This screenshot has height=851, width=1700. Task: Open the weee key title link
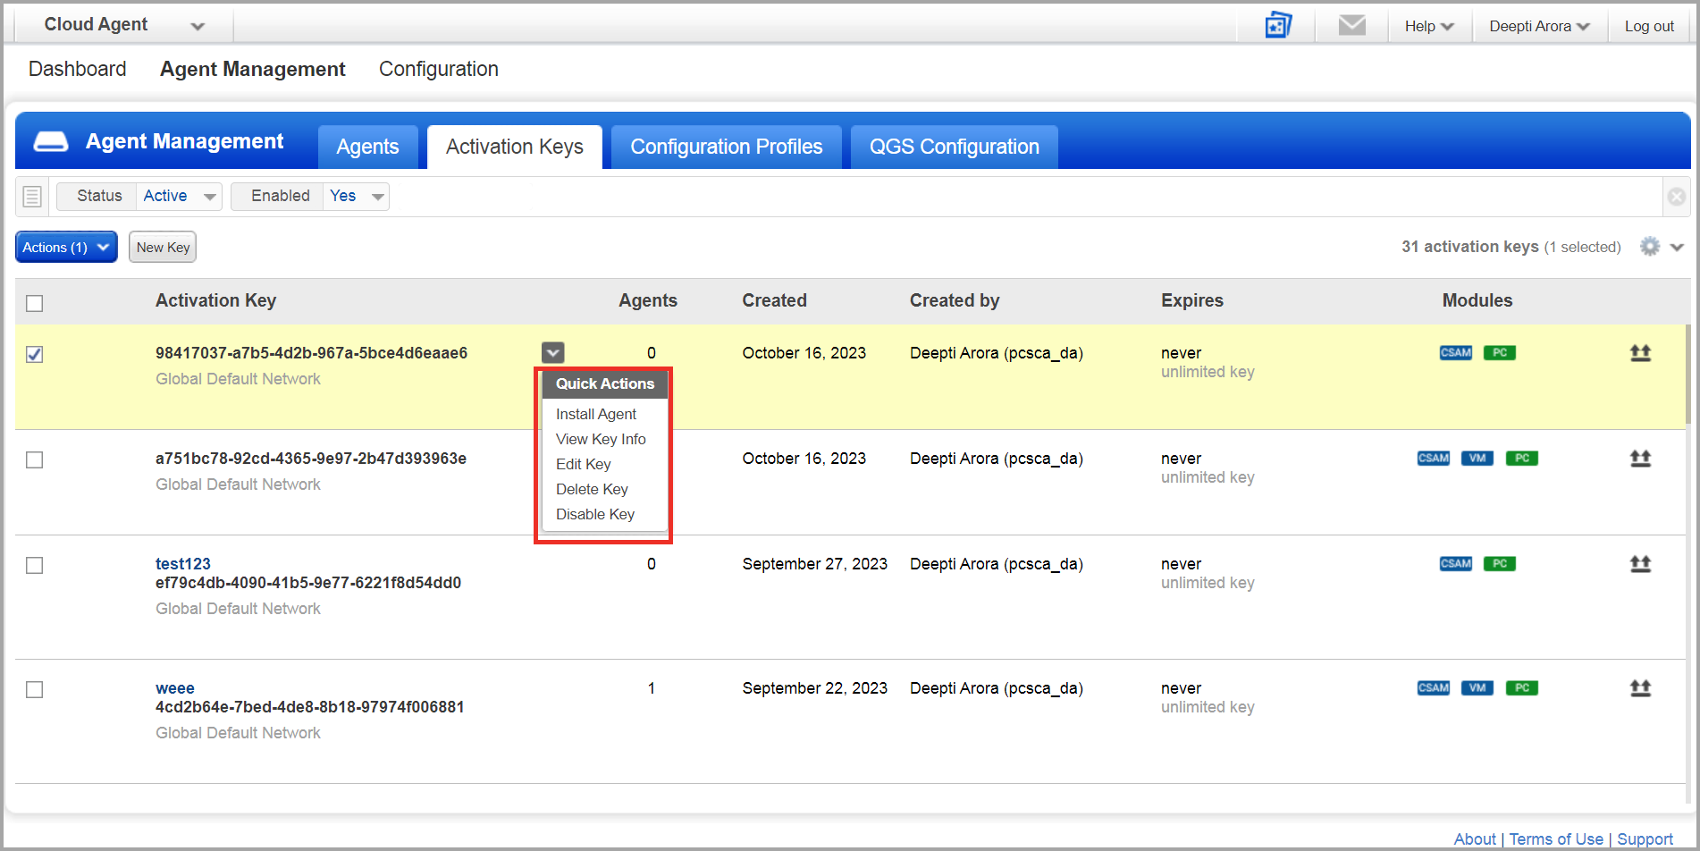(175, 687)
